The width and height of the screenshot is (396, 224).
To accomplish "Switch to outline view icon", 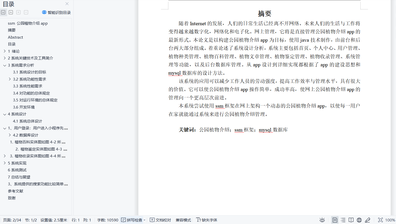I will [343, 220].
